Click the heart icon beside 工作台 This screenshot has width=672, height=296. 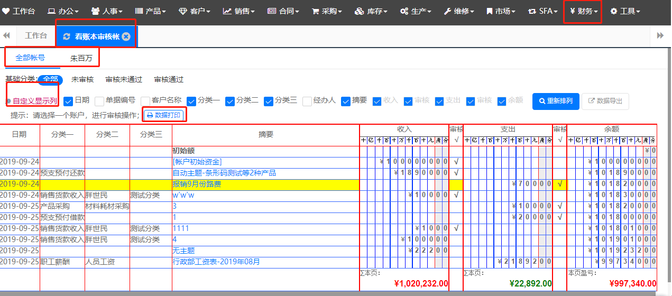pyautogui.click(x=6, y=11)
